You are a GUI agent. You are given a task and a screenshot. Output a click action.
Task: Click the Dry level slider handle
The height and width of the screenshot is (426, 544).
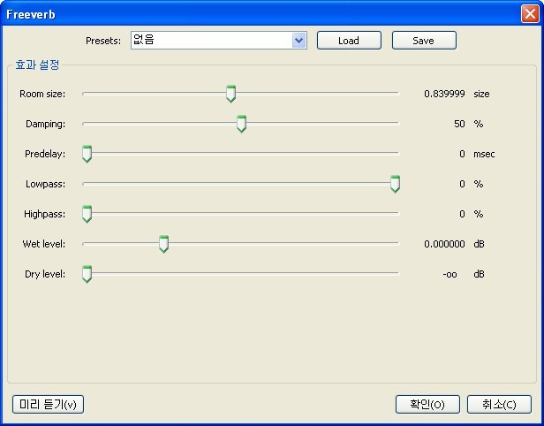[x=87, y=274]
